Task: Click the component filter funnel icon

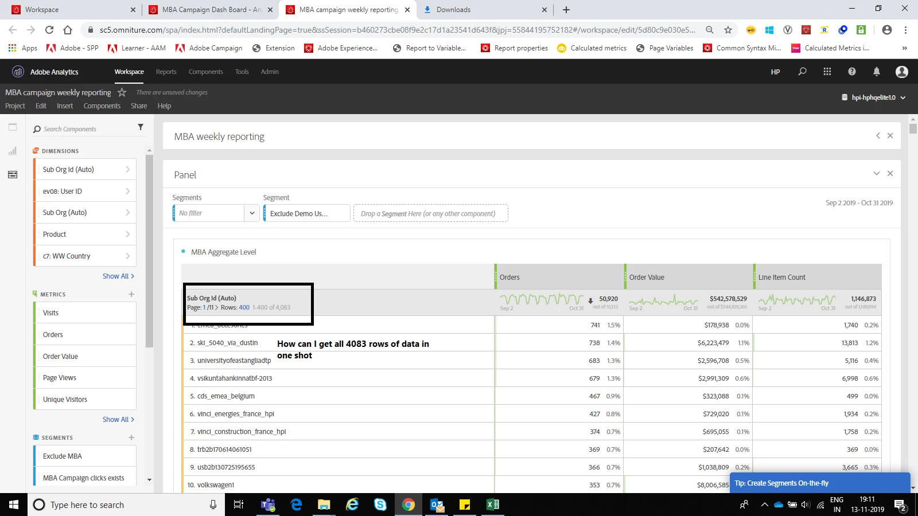Action: [141, 127]
